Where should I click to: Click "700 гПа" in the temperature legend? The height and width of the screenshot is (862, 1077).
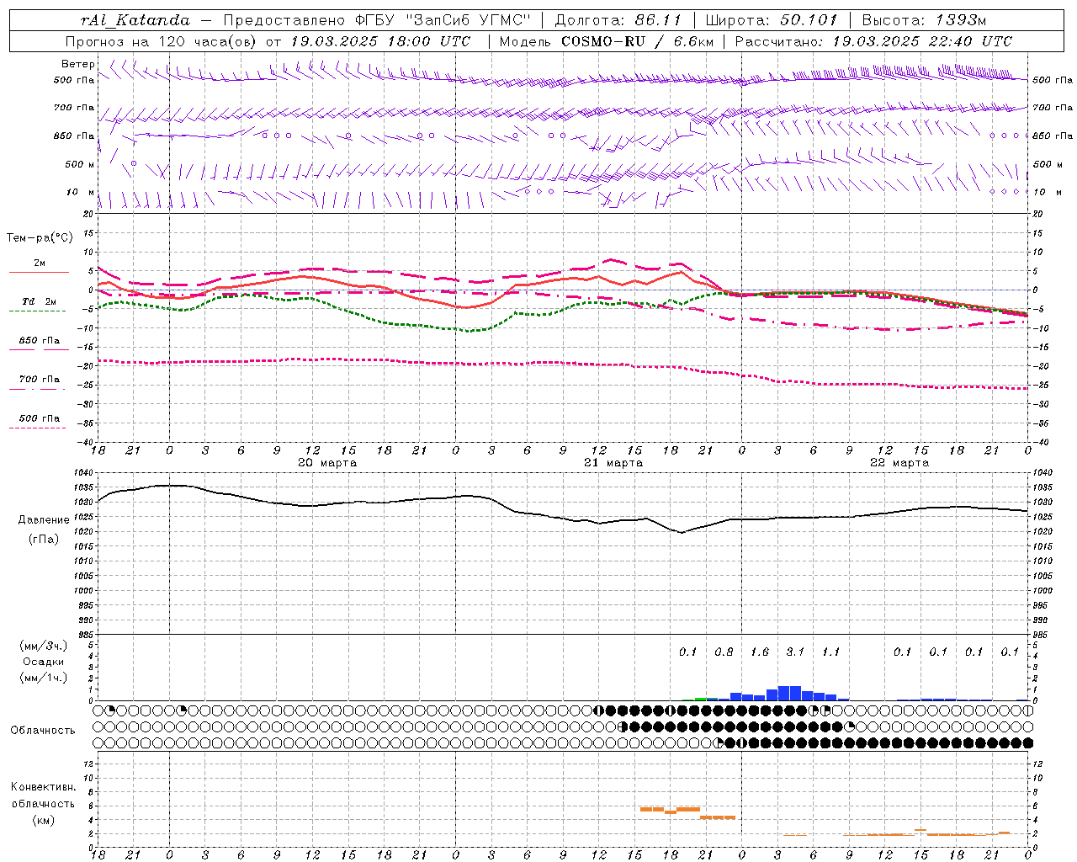point(40,380)
